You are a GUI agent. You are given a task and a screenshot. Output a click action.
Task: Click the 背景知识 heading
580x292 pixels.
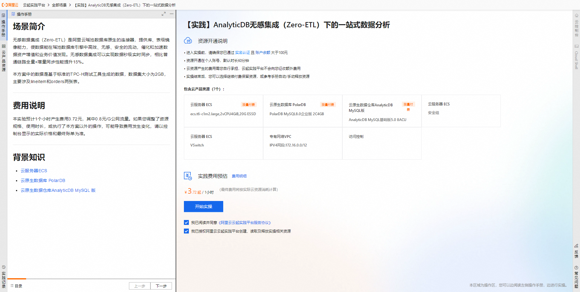[x=29, y=157]
